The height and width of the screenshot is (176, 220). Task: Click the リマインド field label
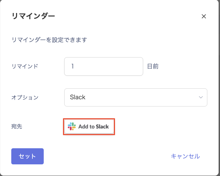click(25, 66)
